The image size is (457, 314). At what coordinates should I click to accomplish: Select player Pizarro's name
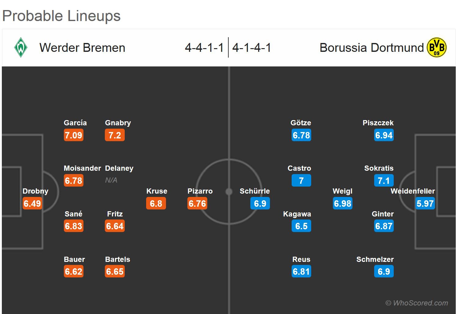point(200,191)
